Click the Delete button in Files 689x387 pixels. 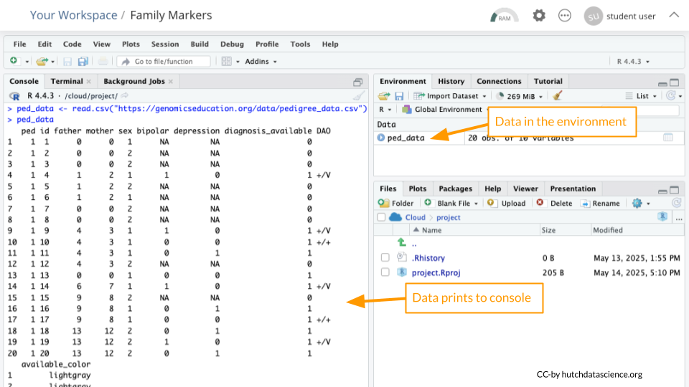coord(554,203)
